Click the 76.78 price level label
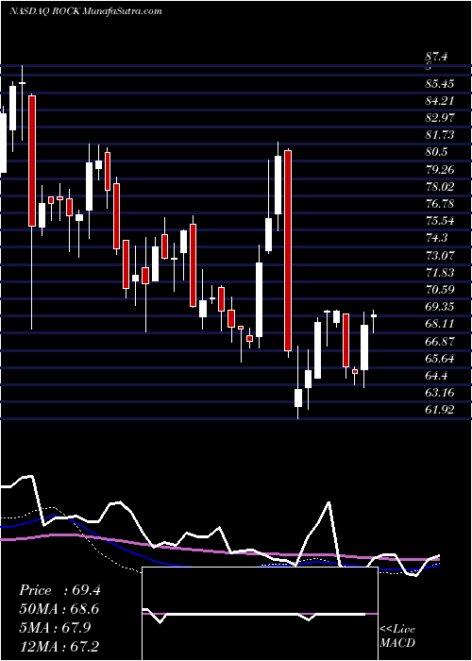472x661 pixels. pos(440,204)
